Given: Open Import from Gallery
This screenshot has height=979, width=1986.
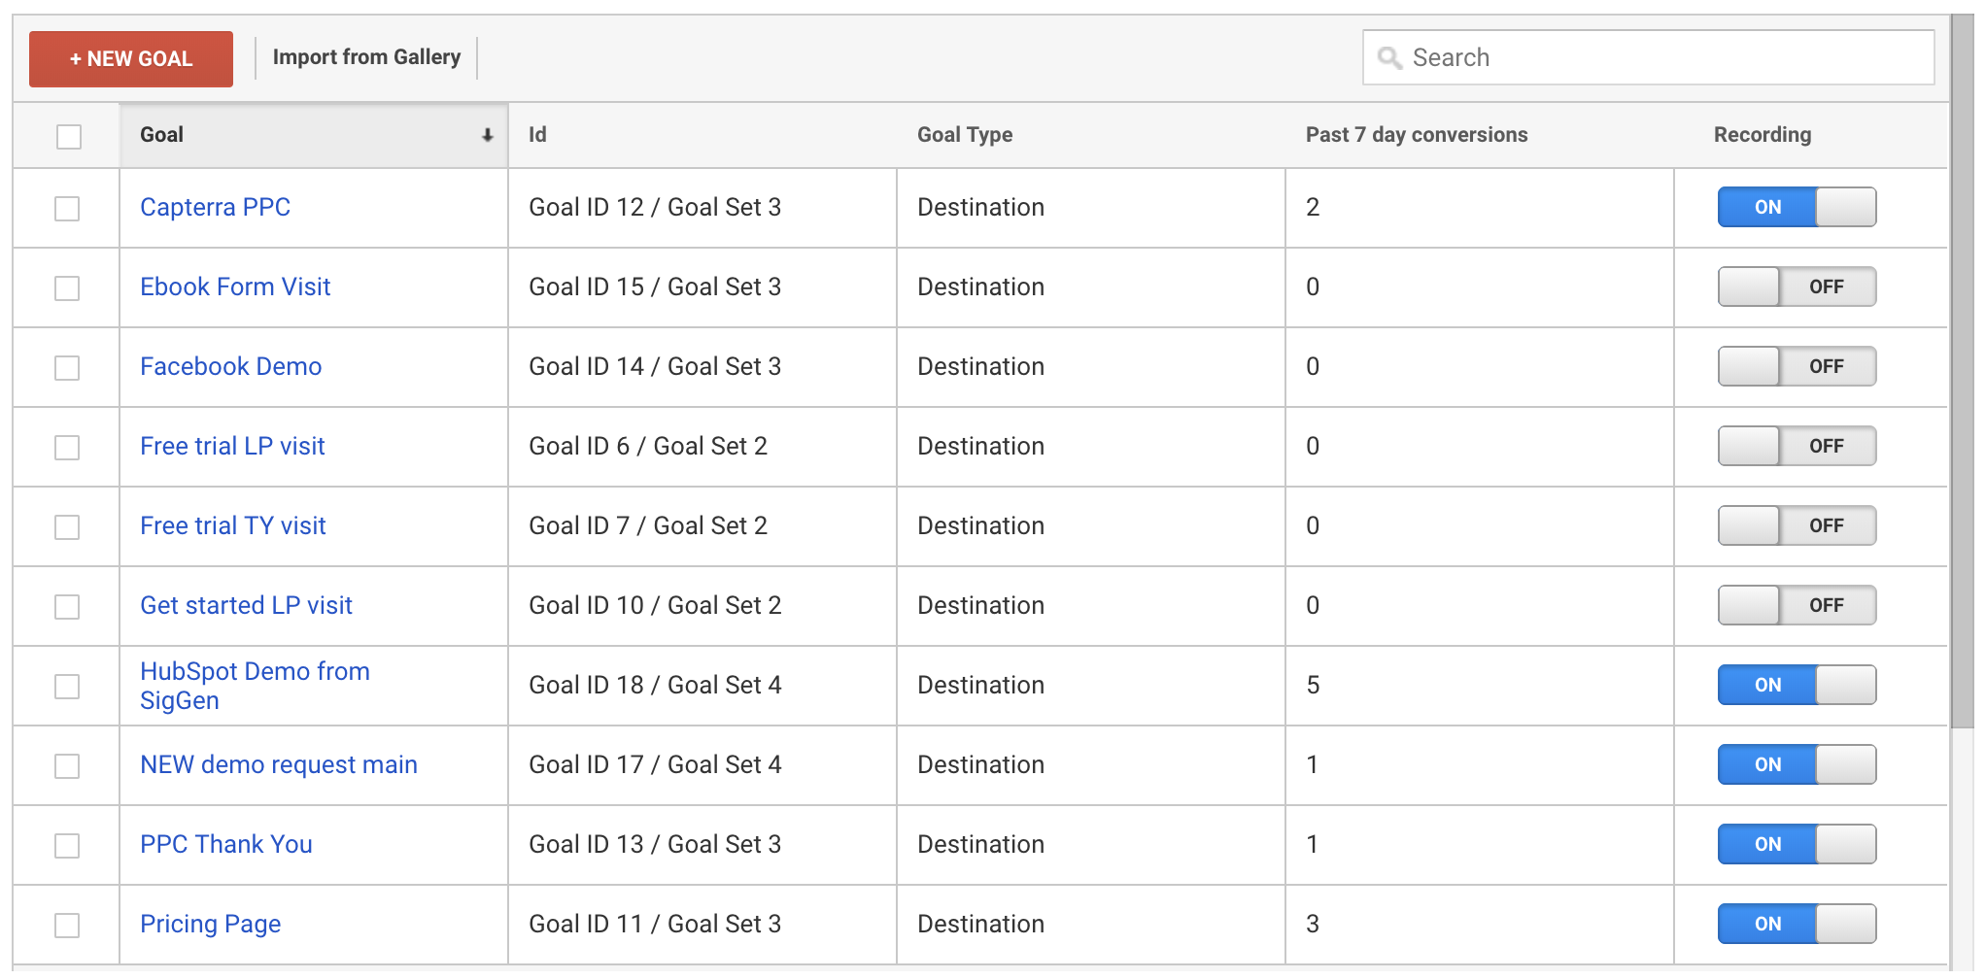Looking at the screenshot, I should tap(366, 57).
